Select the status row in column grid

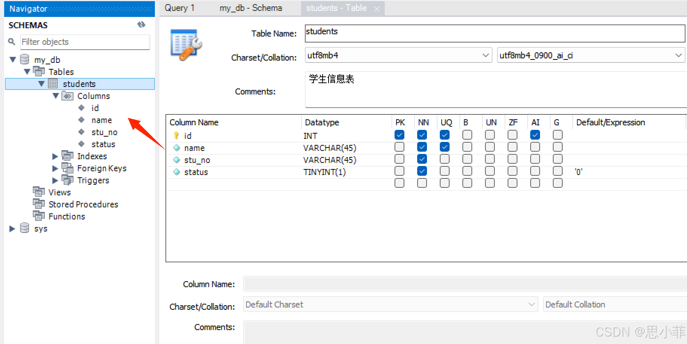coord(196,172)
